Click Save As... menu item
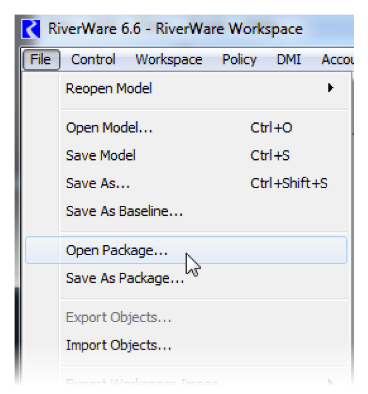 coord(98,184)
